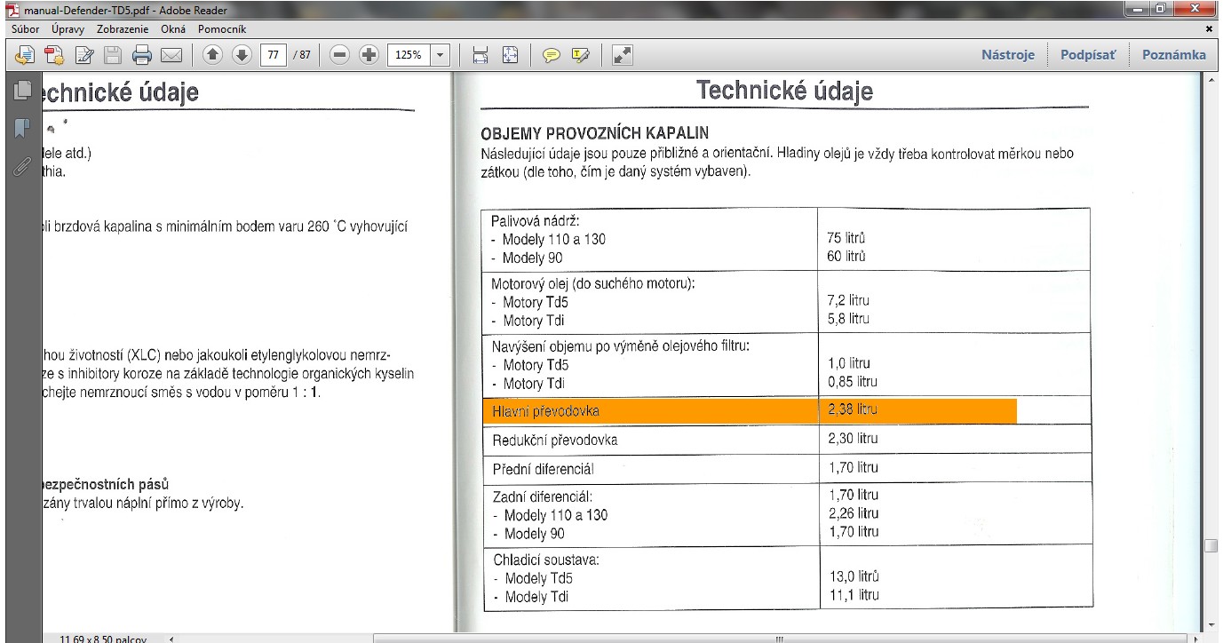This screenshot has height=643, width=1223.
Task: Open the Bookmarks side panel
Action: click(x=22, y=128)
